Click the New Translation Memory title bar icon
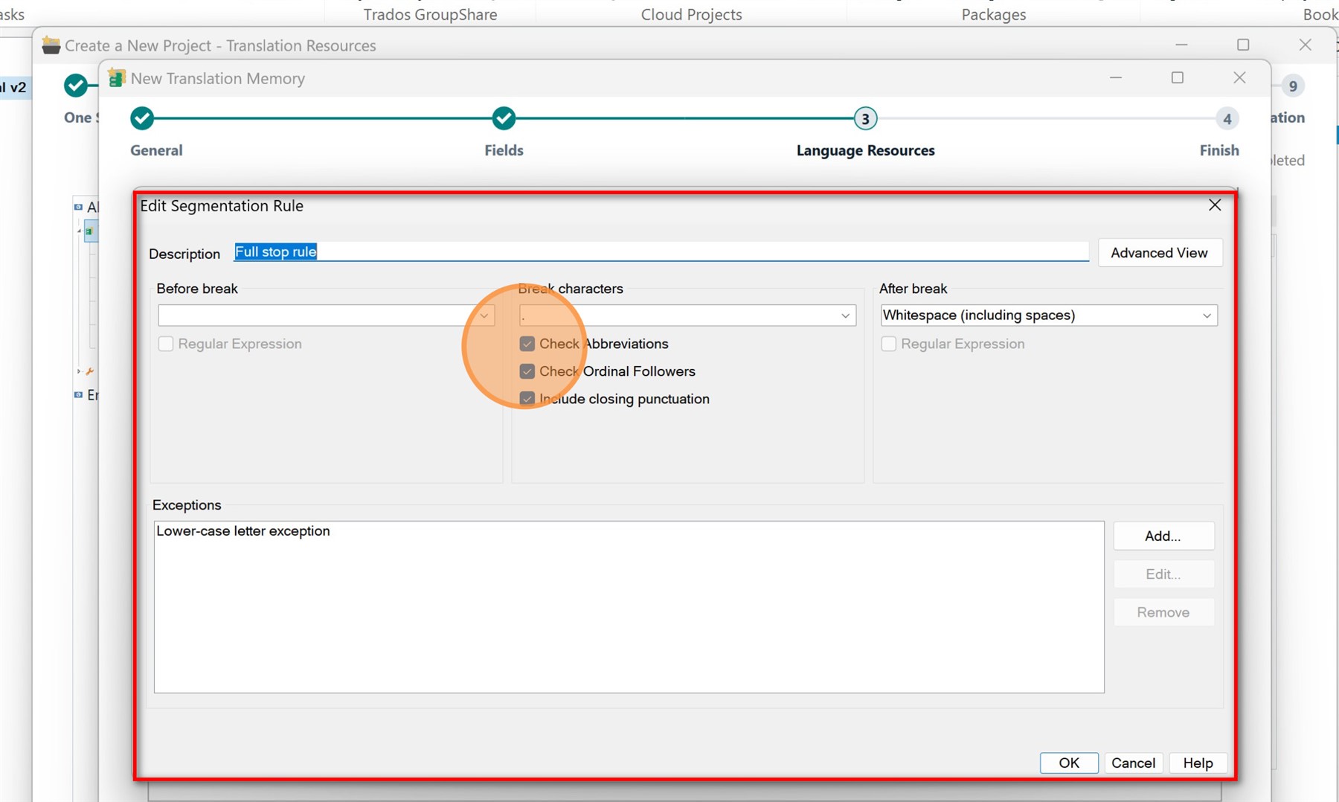Image resolution: width=1339 pixels, height=802 pixels. point(116,77)
